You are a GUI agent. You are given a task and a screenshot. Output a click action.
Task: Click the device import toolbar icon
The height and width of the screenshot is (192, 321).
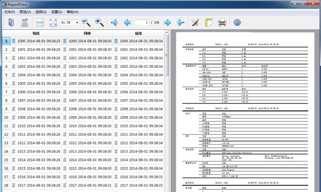[25, 22]
